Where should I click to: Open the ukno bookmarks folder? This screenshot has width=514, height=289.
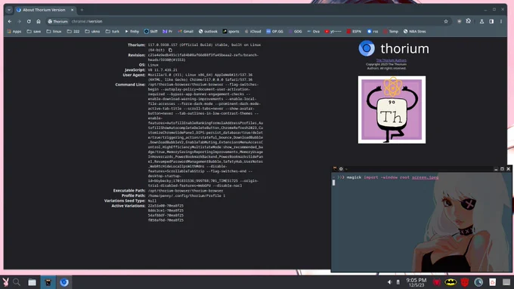tap(92, 32)
